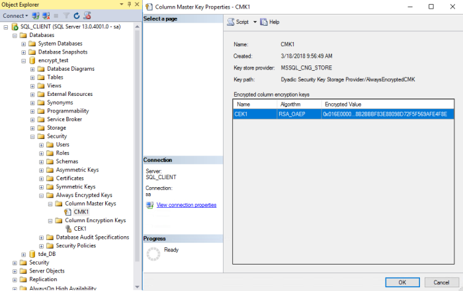Click the Script toolbar button

(x=237, y=22)
